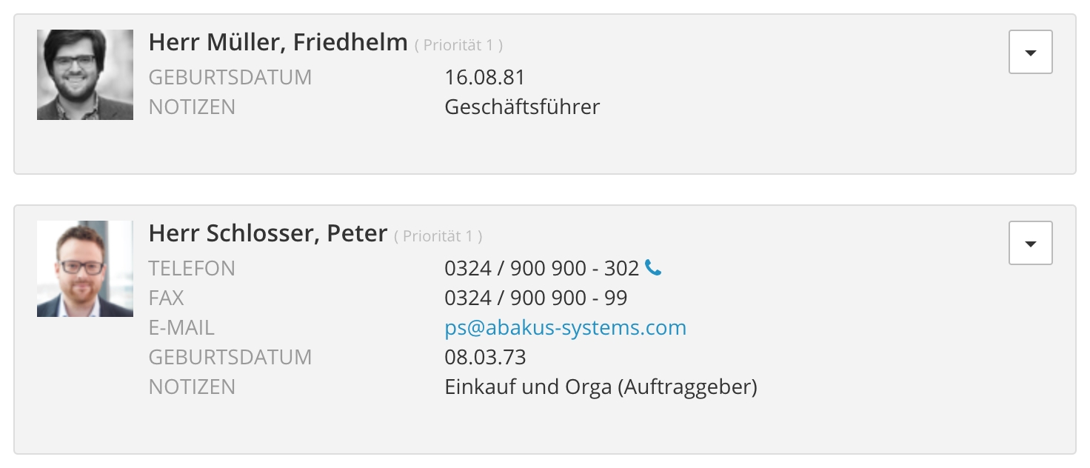Click the Geschäftsführer note text
Viewport: 1090px width, 468px height.
pyautogui.click(x=522, y=107)
